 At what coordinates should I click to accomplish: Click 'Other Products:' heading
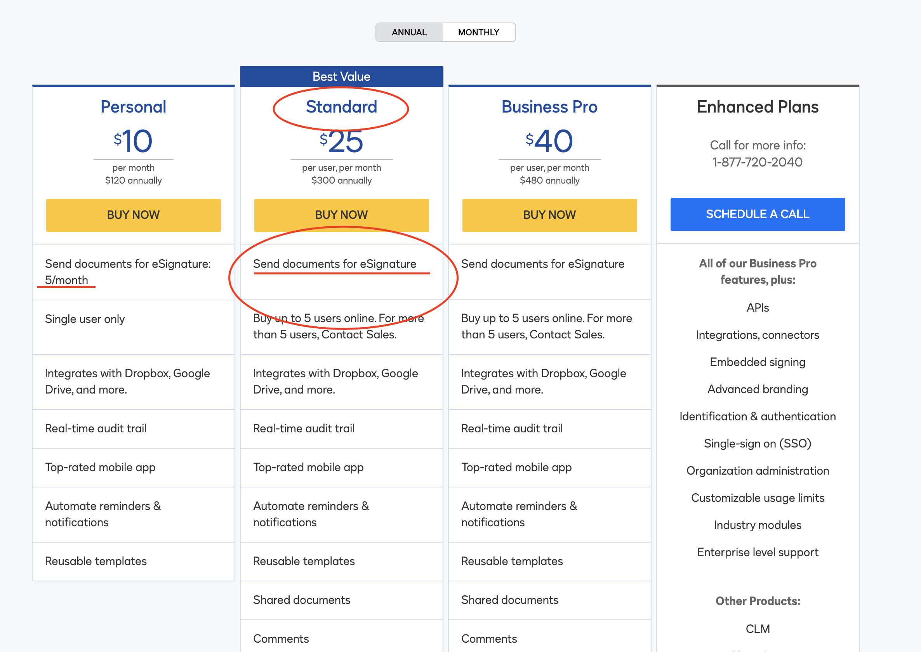point(758,601)
